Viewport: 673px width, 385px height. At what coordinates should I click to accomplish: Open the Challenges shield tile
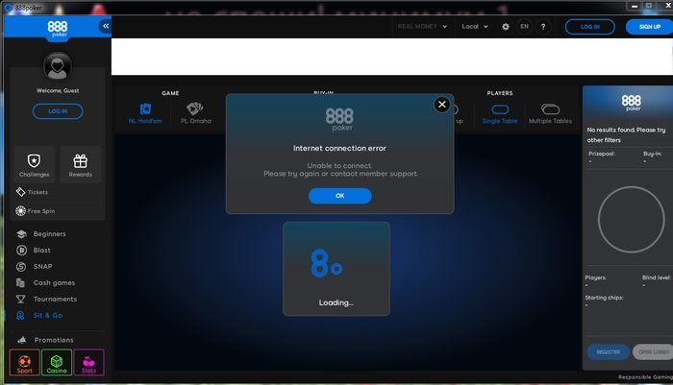click(34, 165)
